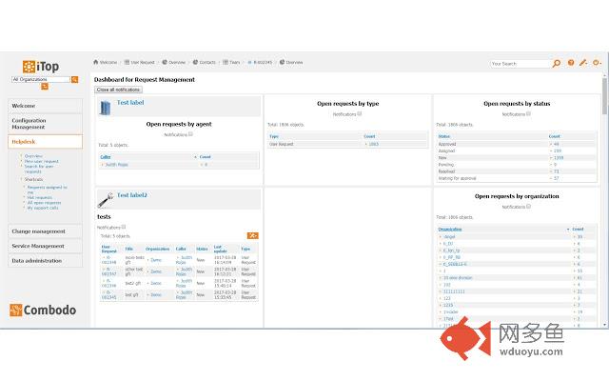Click the search magnifier icon beside Your Search
609x381 pixels.
557,63
